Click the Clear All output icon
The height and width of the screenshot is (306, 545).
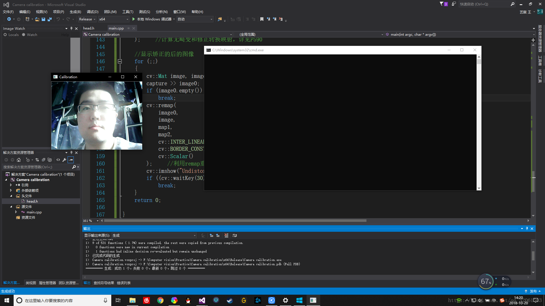click(226, 235)
